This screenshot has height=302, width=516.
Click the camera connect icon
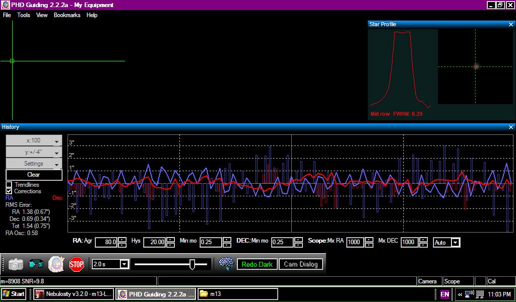coord(16,264)
